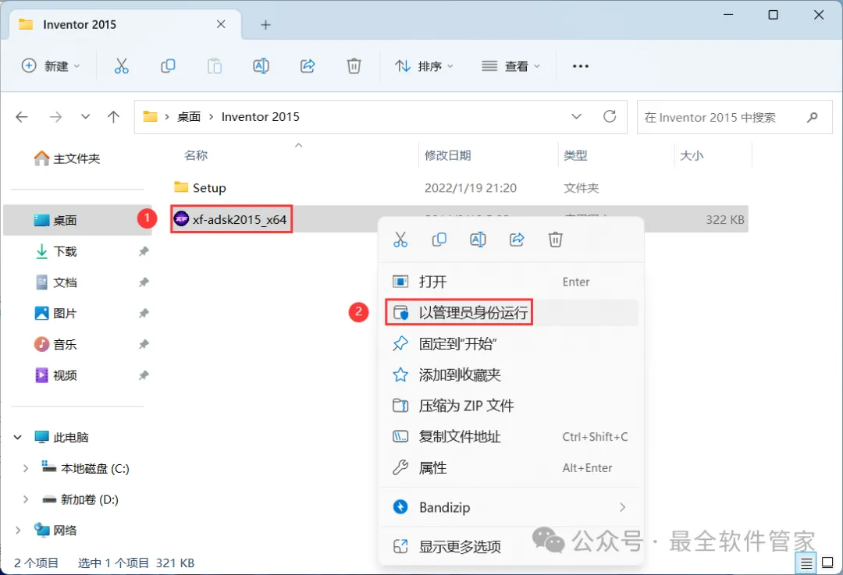Choose 固定到"开始" menu item
Image resolution: width=843 pixels, height=575 pixels.
[511, 344]
